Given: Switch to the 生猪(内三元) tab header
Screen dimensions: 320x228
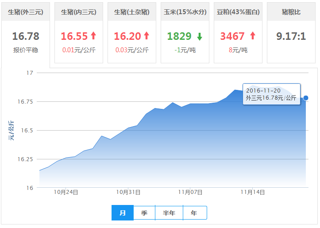Looking at the screenshot, I should point(78,12).
